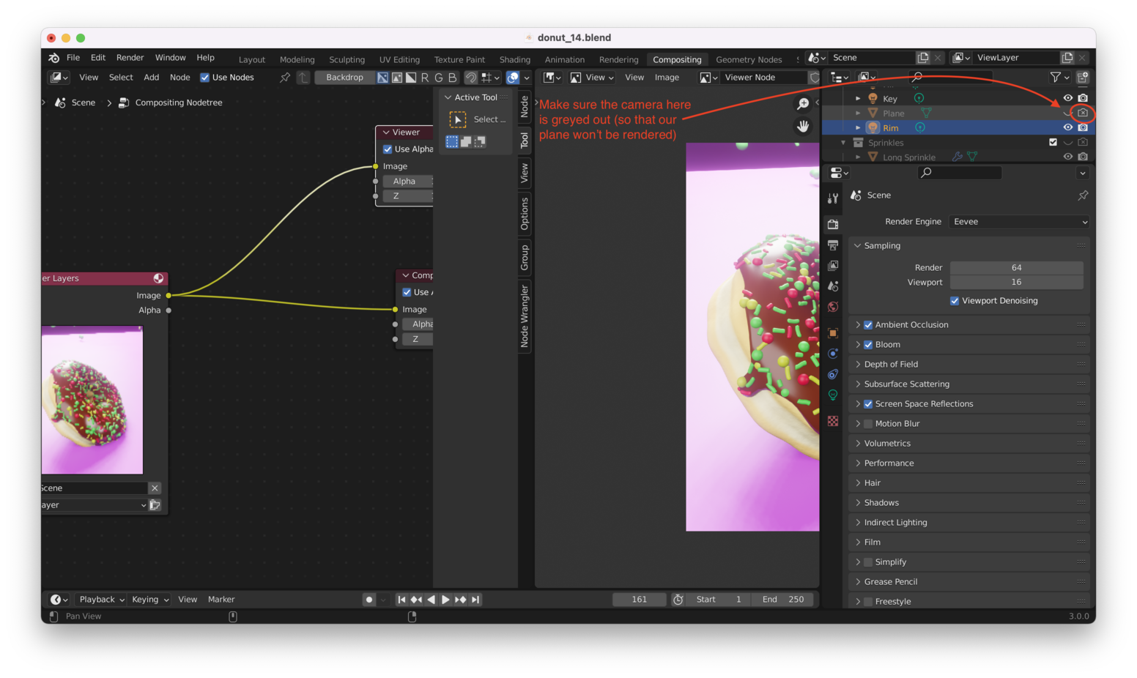Open the Render Engine dropdown showing Eevee
The image size is (1137, 678).
click(x=1018, y=221)
